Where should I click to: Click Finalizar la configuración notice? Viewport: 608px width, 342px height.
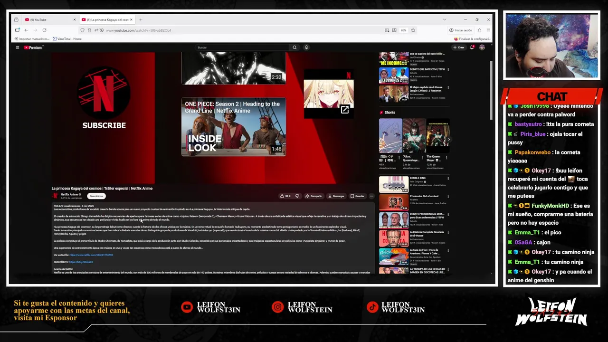pyautogui.click(x=472, y=39)
